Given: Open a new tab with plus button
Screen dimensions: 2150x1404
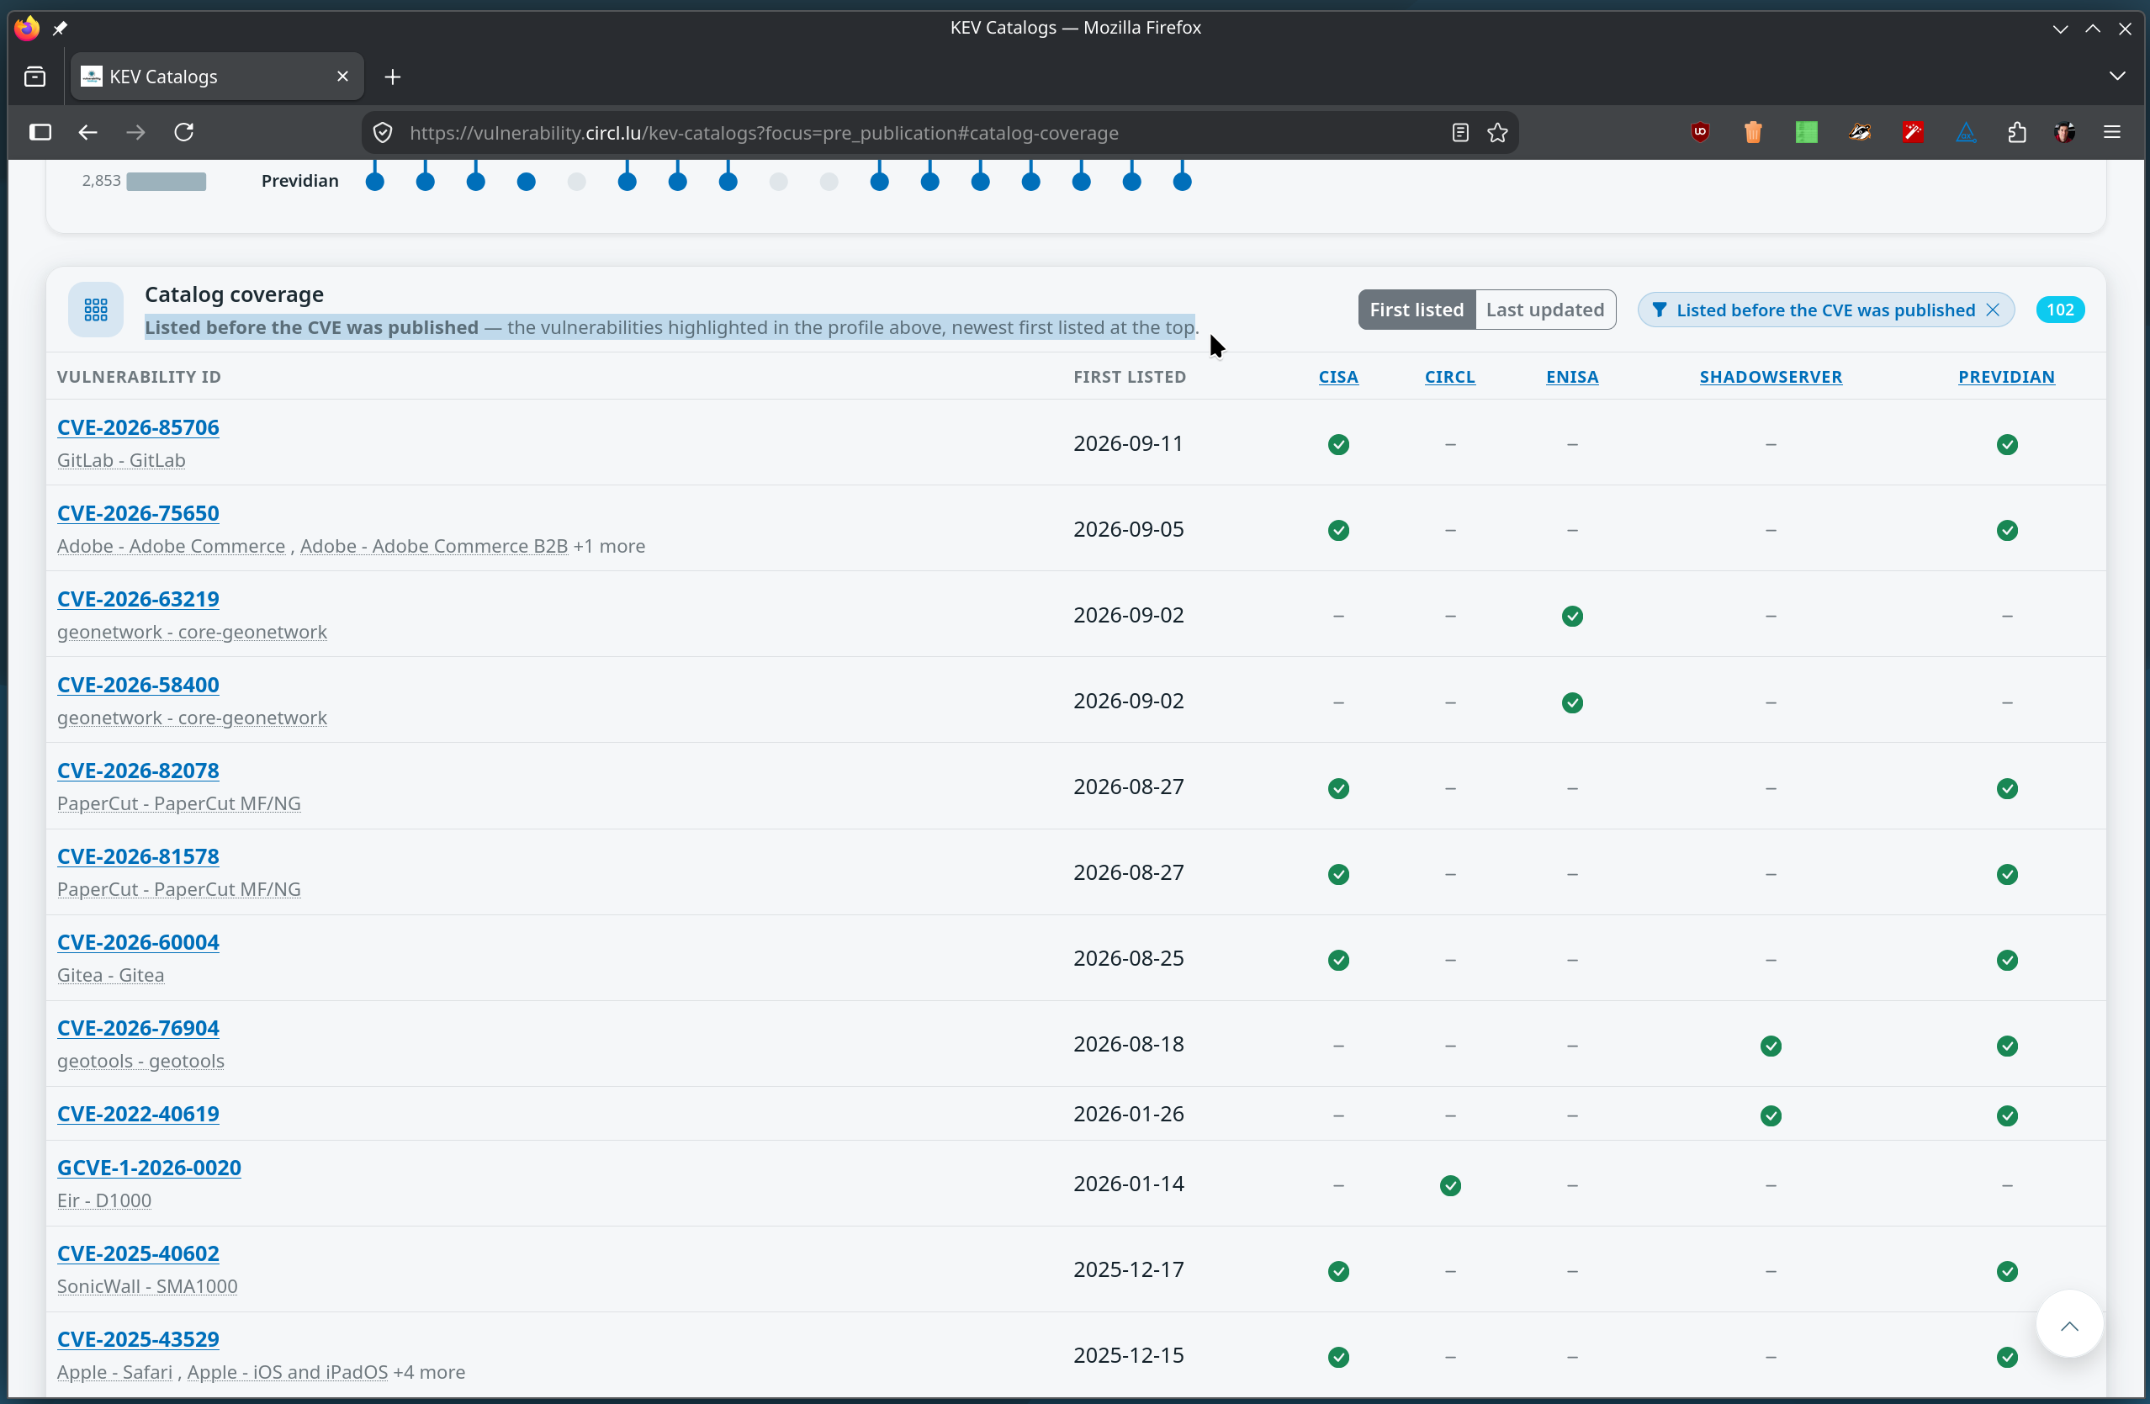Looking at the screenshot, I should [x=393, y=77].
